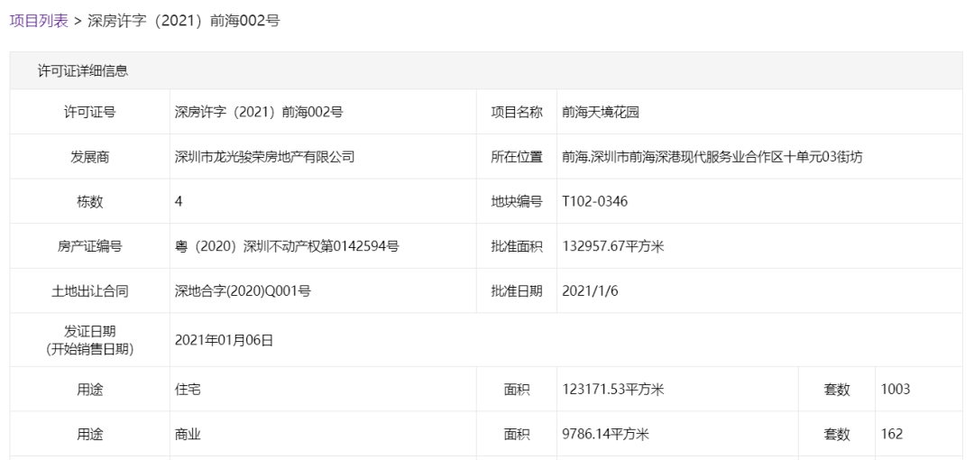Screen dimensions: 974x460
Task: Select the 商业 usage value
Action: pyautogui.click(x=188, y=434)
